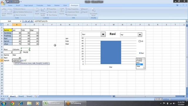
Task: Click list box scroll down arrow
Action: point(144,68)
